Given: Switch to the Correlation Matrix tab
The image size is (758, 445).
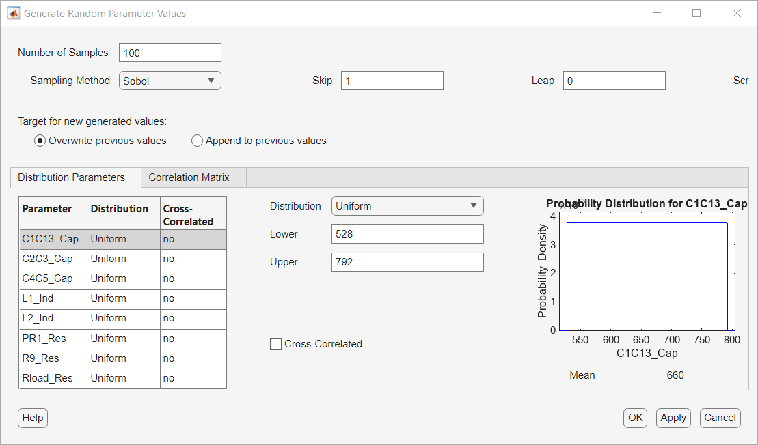Looking at the screenshot, I should click(x=189, y=177).
